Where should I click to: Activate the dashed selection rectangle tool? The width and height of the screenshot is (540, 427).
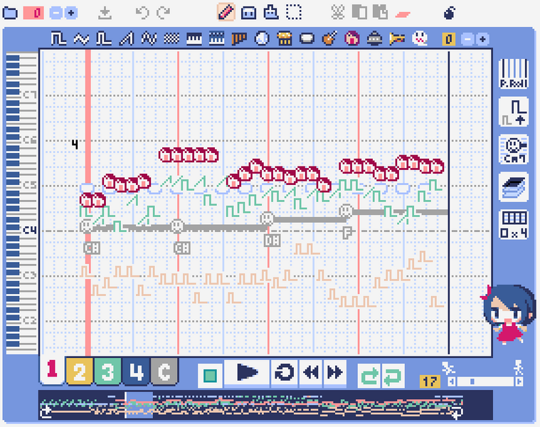click(x=293, y=12)
